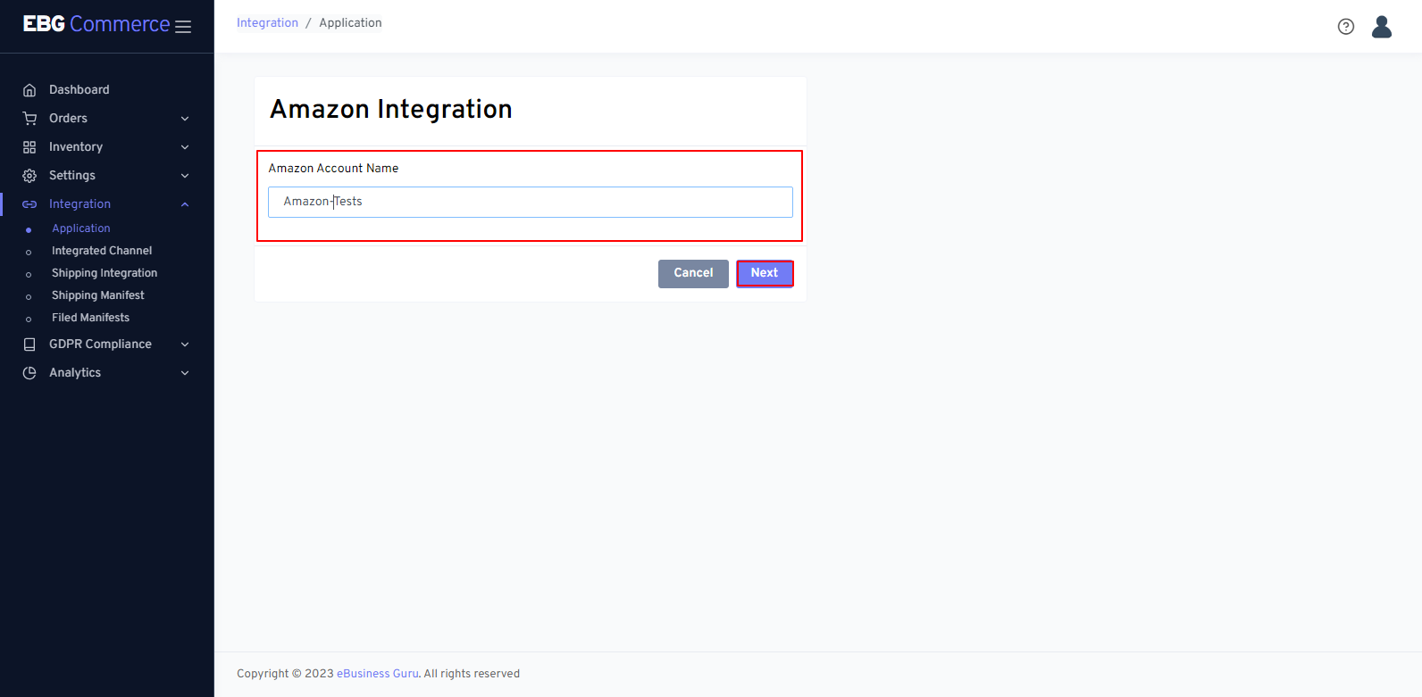Open Integrated Channel submenu item

(102, 251)
